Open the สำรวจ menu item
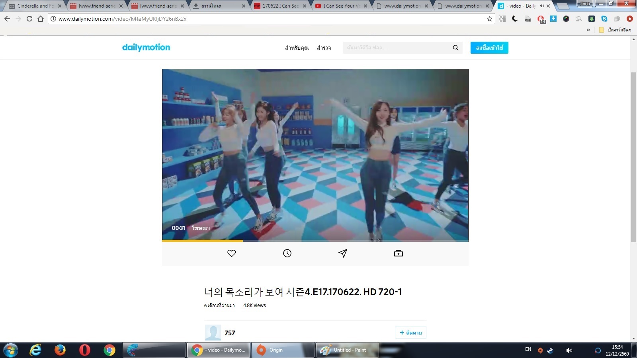The width and height of the screenshot is (637, 358). click(324, 48)
